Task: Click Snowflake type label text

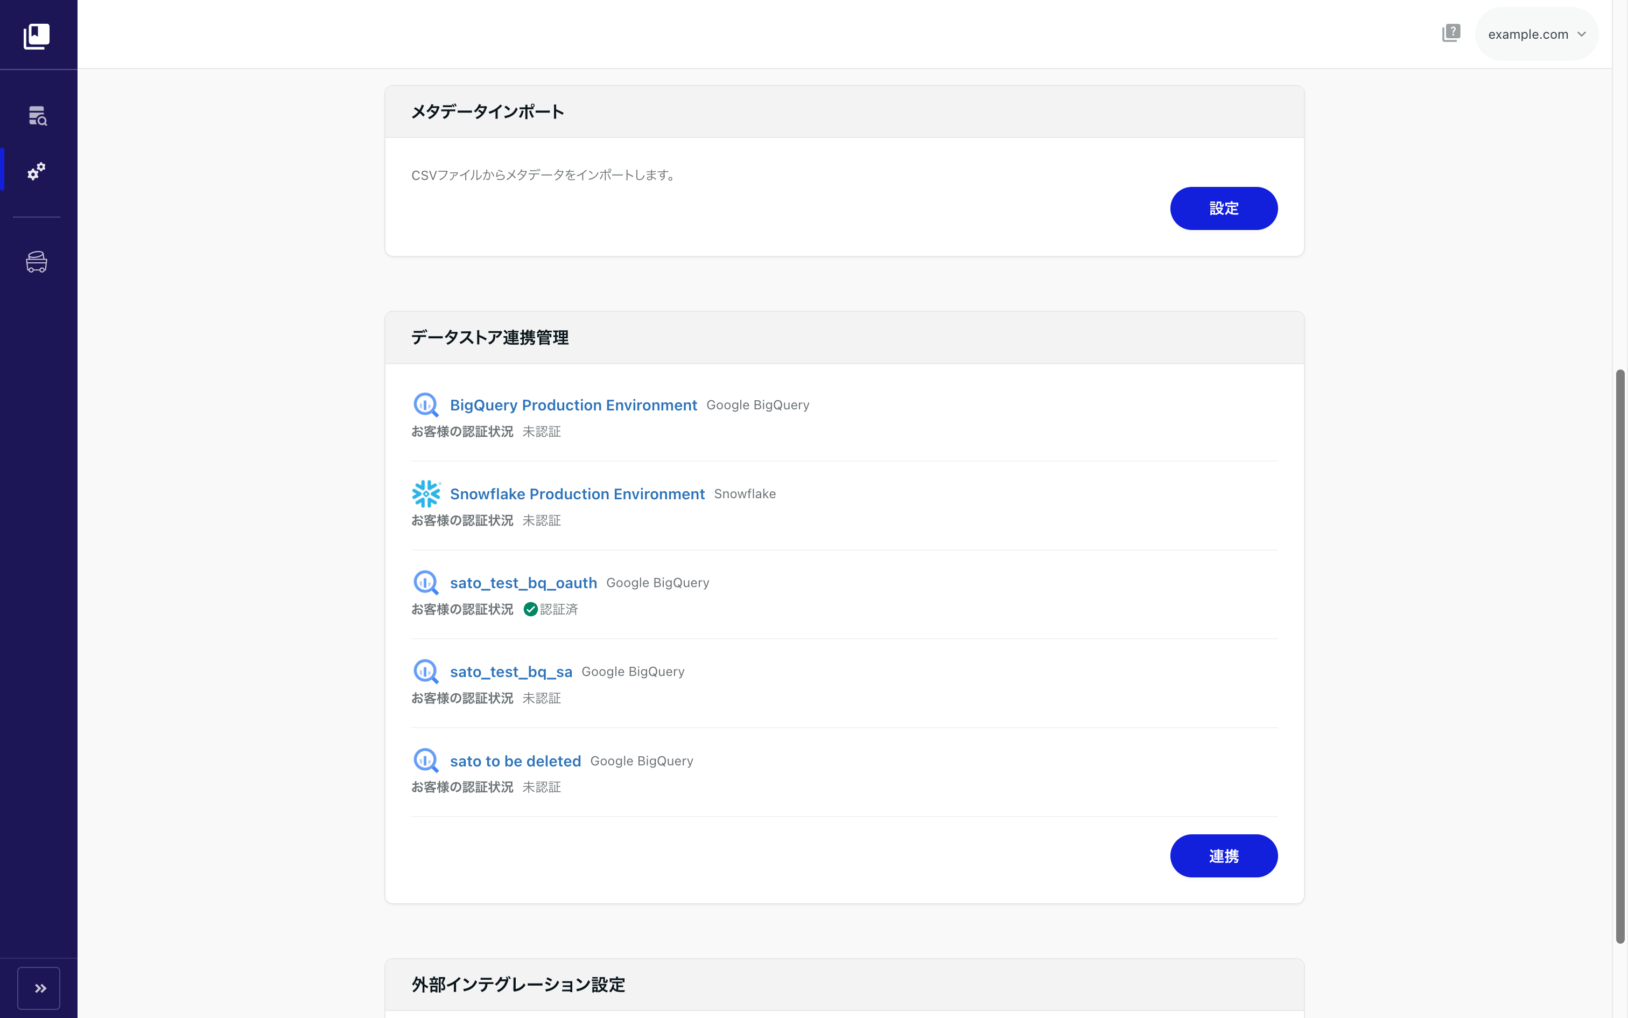Action: (745, 493)
